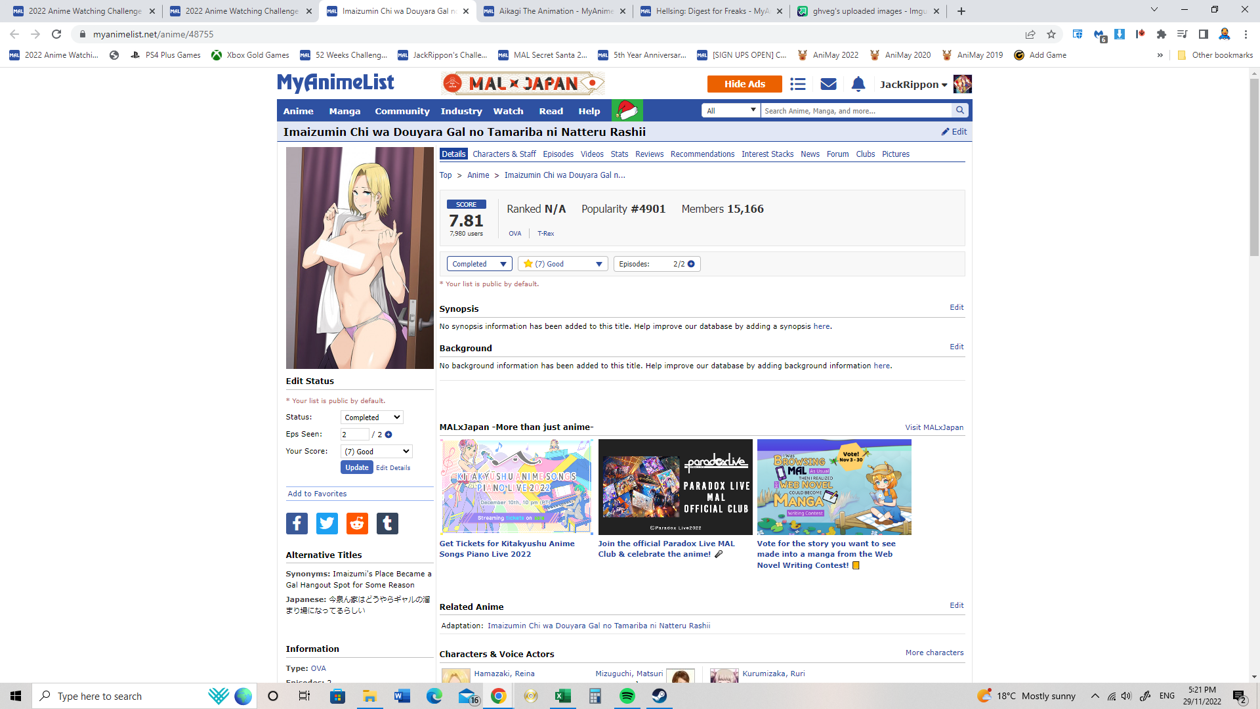This screenshot has height=709, width=1260.
Task: Open the notifications bell icon
Action: (x=858, y=84)
